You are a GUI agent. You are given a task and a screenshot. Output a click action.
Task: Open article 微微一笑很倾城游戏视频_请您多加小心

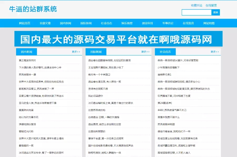point(179,82)
